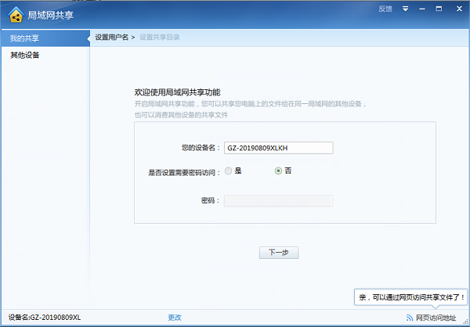Open the title bar dropdown menu arrow

(405, 9)
